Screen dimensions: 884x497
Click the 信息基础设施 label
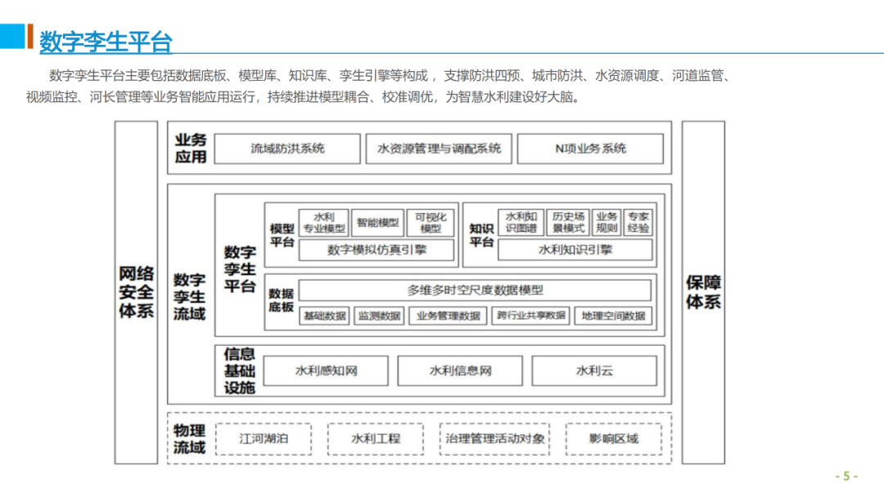tap(240, 371)
